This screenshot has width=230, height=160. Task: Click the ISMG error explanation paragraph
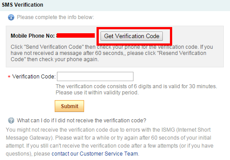(x=109, y=142)
